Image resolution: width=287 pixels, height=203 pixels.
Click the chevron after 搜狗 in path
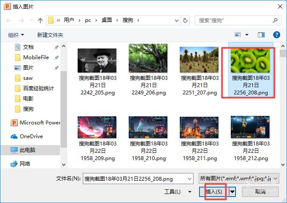[139, 21]
